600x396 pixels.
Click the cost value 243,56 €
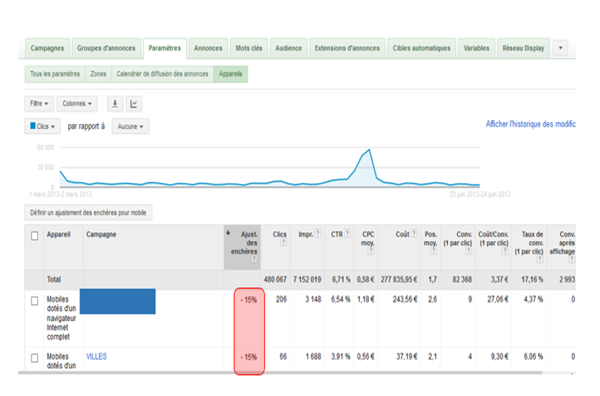click(405, 300)
